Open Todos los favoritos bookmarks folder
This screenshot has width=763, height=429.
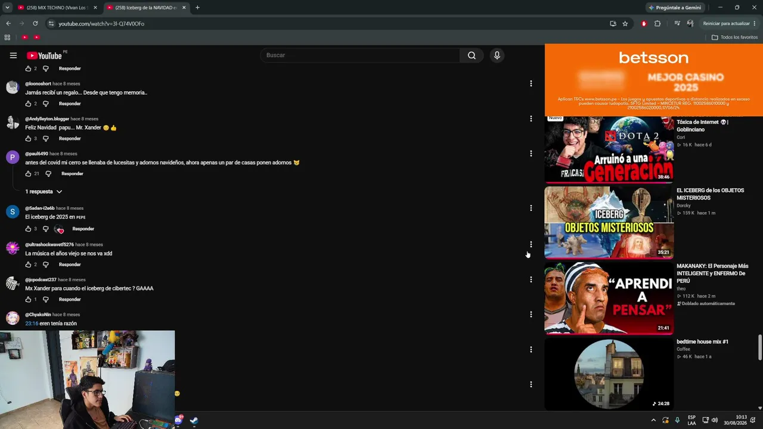coord(734,38)
